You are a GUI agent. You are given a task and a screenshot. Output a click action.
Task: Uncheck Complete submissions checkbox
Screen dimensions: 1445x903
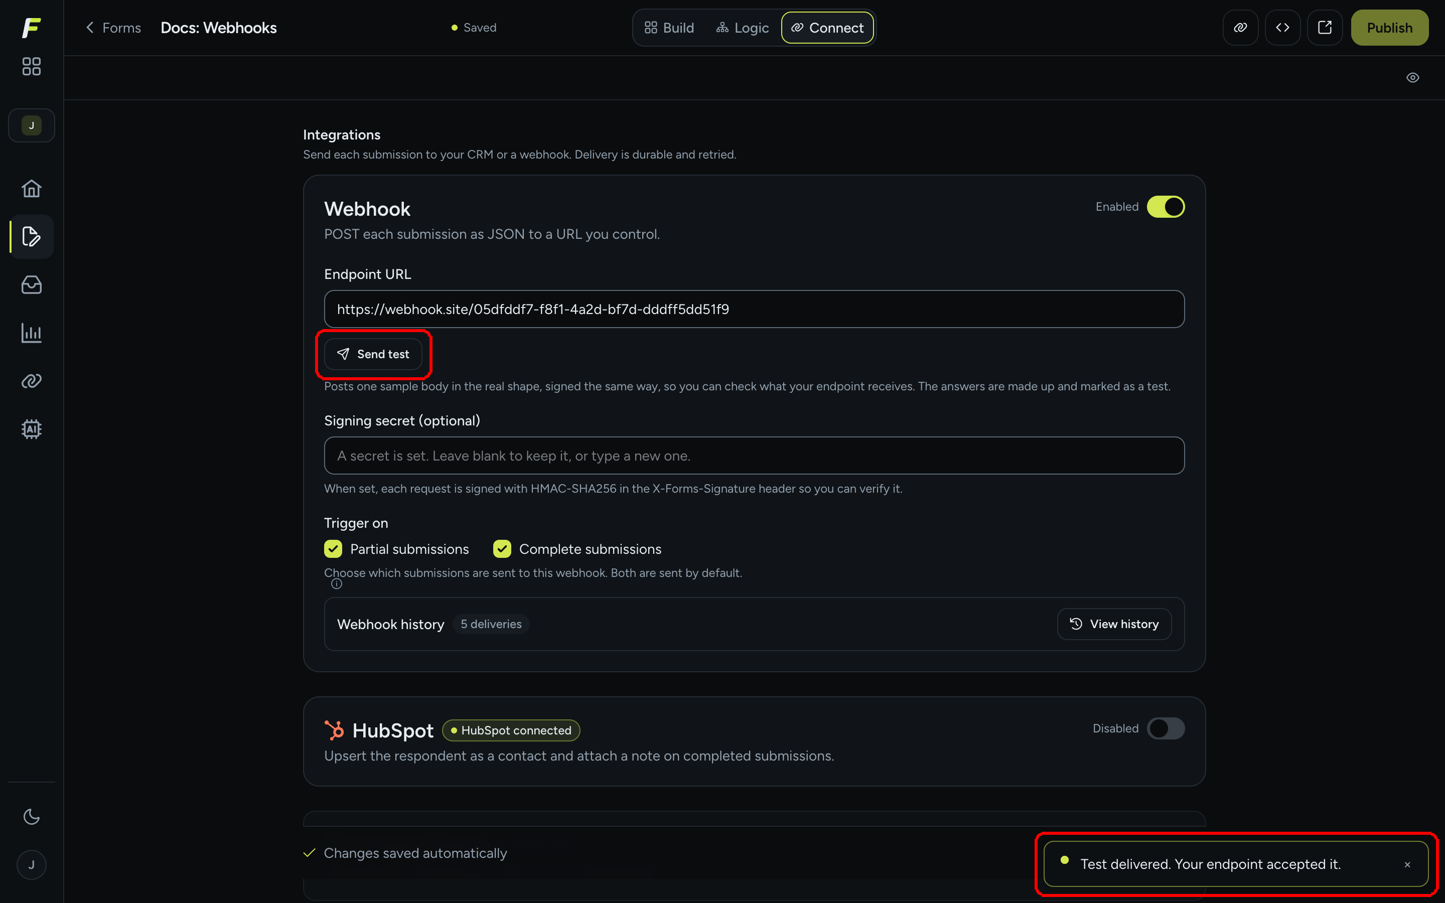pyautogui.click(x=502, y=549)
